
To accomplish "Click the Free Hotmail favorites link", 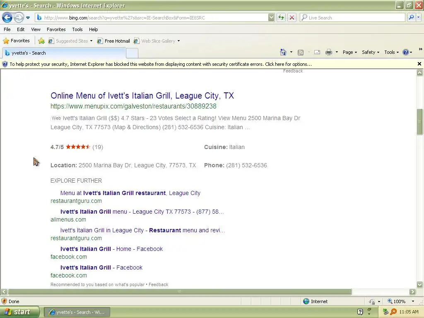I will coord(113,41).
